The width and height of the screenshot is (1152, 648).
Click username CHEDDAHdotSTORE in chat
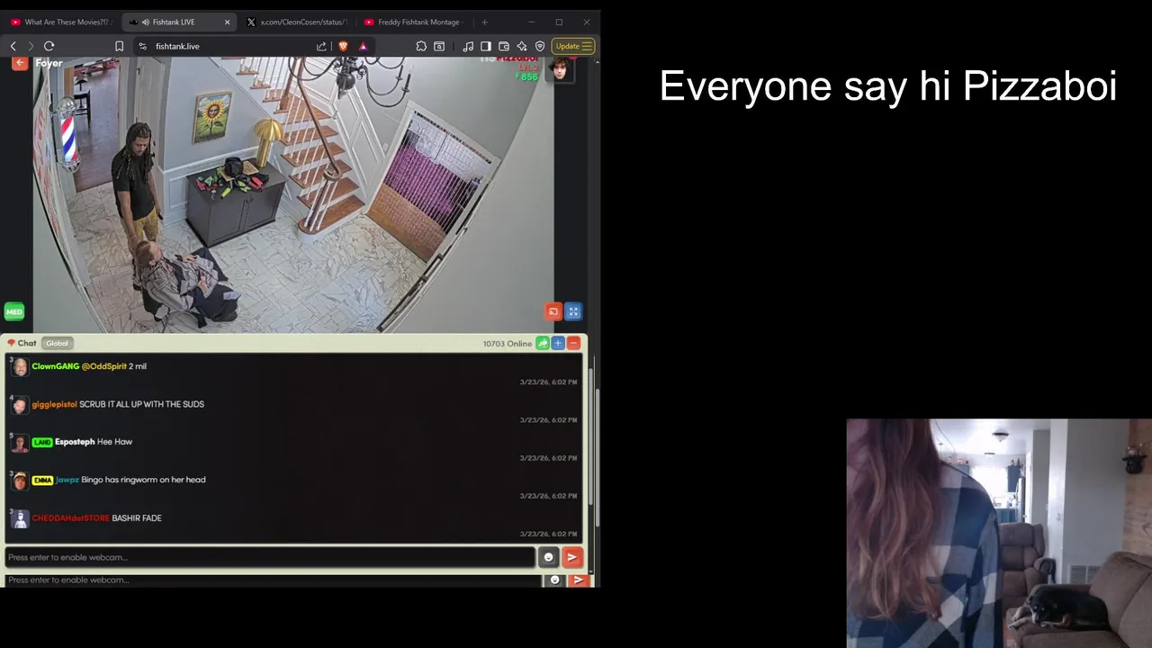pyautogui.click(x=70, y=518)
